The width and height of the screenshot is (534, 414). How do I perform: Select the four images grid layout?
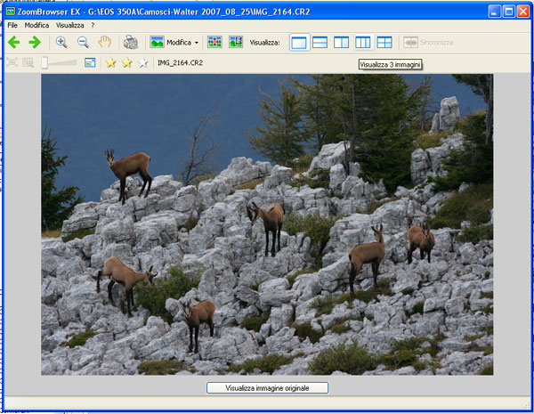tap(384, 42)
